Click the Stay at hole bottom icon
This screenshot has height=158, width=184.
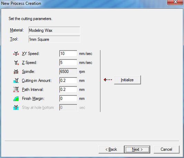tap(16, 108)
